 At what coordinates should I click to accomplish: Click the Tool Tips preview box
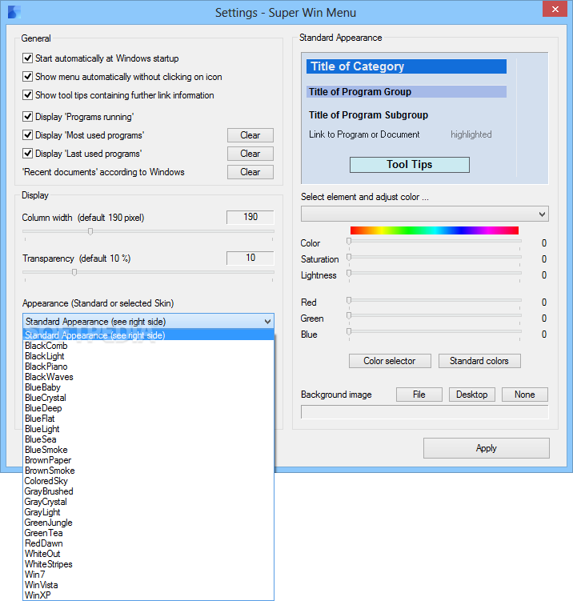click(409, 164)
